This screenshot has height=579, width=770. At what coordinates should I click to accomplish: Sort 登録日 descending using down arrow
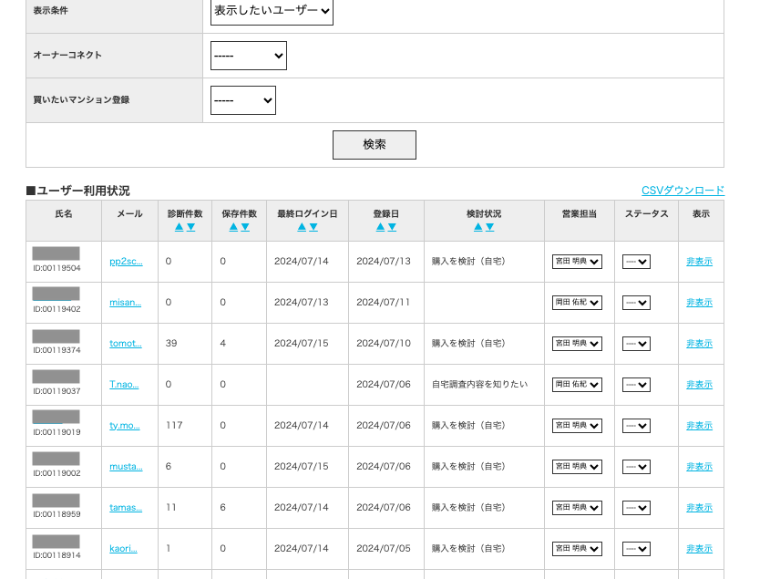click(392, 227)
